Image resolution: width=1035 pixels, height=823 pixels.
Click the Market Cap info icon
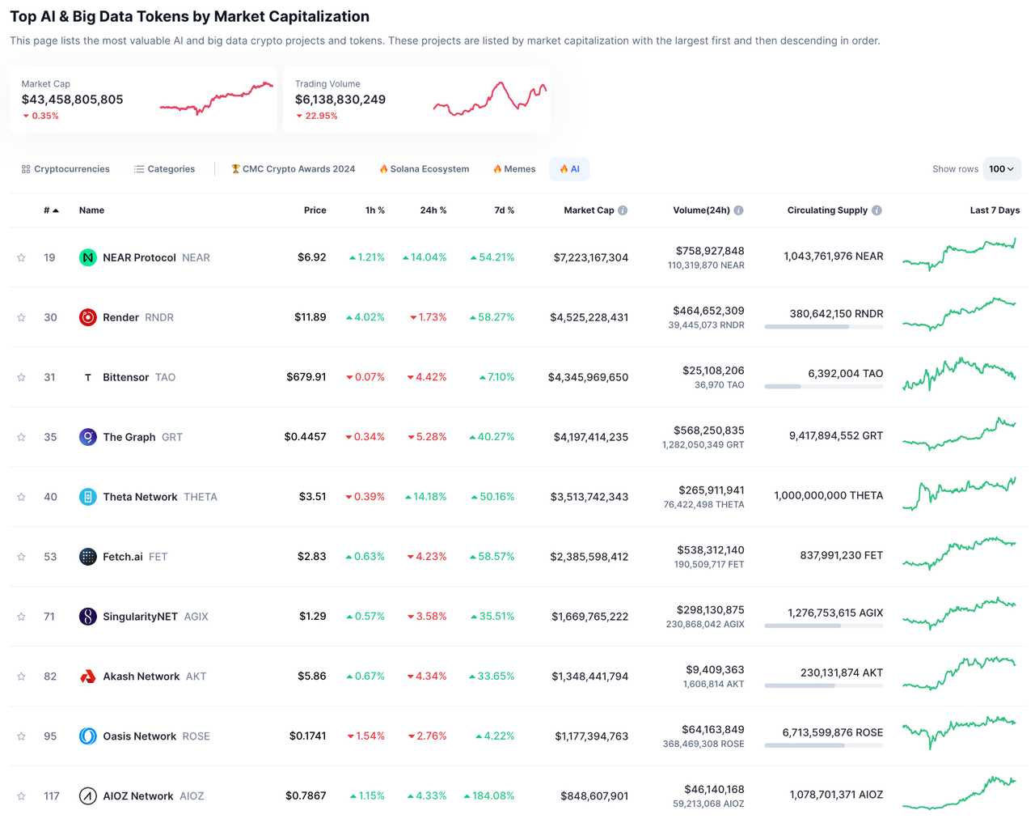tap(623, 210)
